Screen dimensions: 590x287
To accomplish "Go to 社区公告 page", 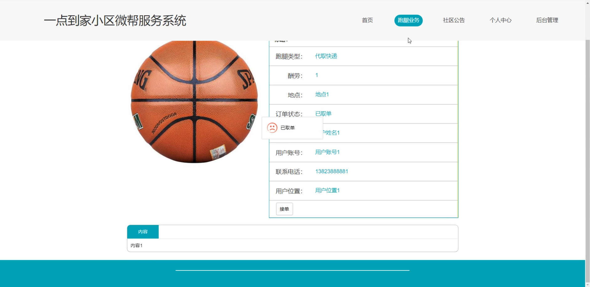I will coord(454,20).
